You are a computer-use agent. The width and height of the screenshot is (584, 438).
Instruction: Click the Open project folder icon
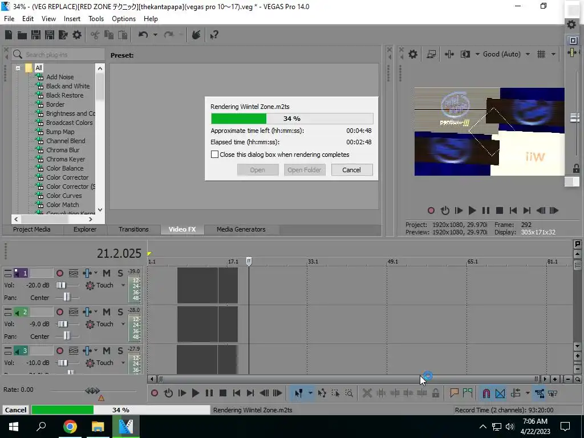(22, 35)
